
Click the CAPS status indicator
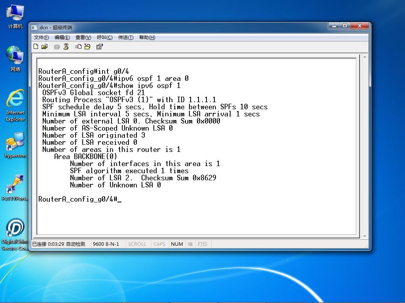pyautogui.click(x=159, y=244)
